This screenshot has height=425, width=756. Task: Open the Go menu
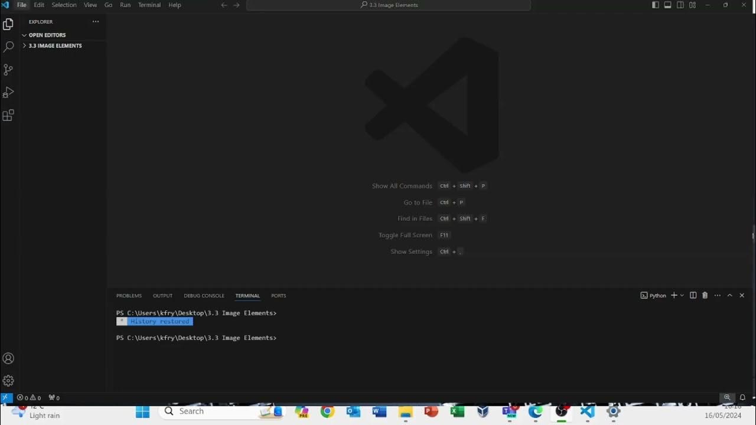(x=109, y=5)
